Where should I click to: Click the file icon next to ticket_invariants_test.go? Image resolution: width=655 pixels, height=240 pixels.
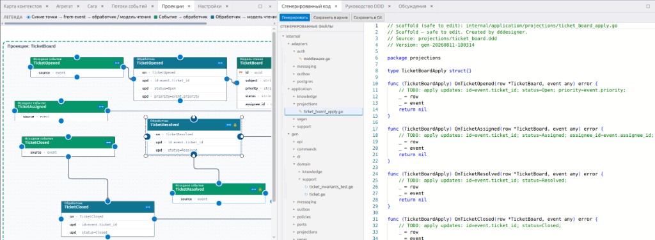306,187
